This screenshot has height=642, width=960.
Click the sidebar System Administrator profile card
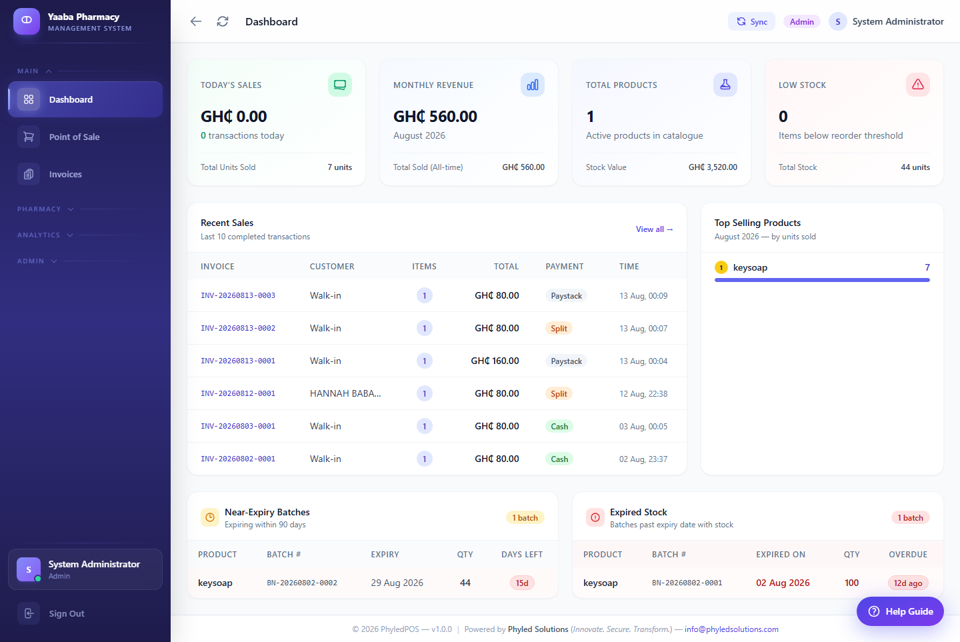[x=85, y=569]
